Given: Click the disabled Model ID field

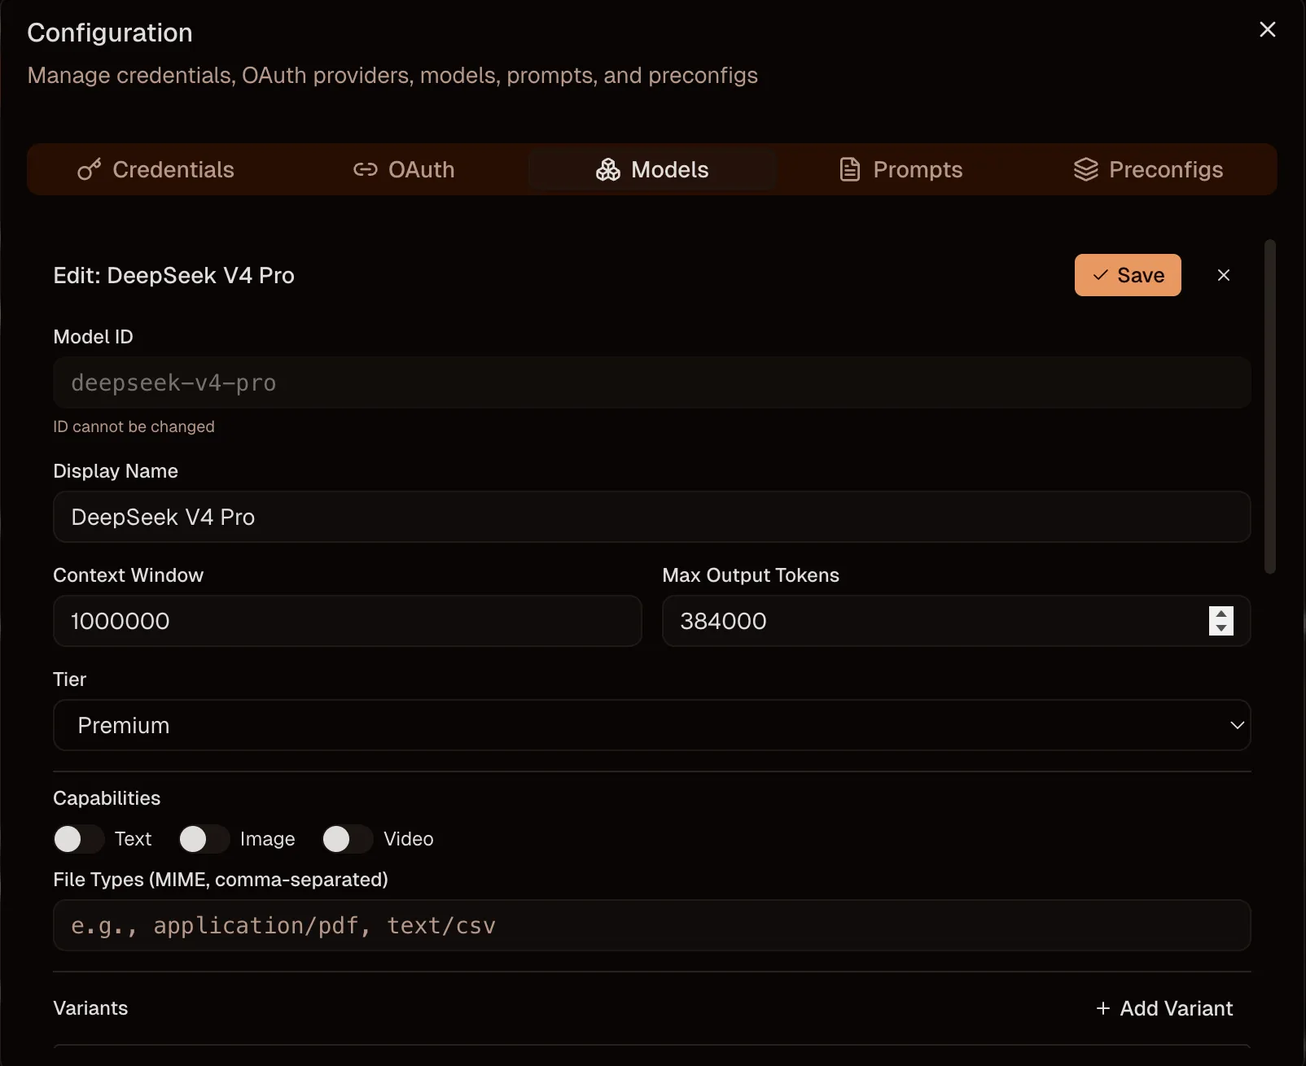Looking at the screenshot, I should pos(651,382).
